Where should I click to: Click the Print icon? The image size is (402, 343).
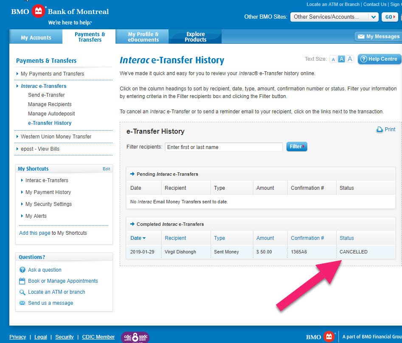pyautogui.click(x=380, y=130)
